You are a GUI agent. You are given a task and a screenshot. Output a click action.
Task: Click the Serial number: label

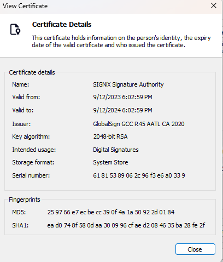pos(31,175)
